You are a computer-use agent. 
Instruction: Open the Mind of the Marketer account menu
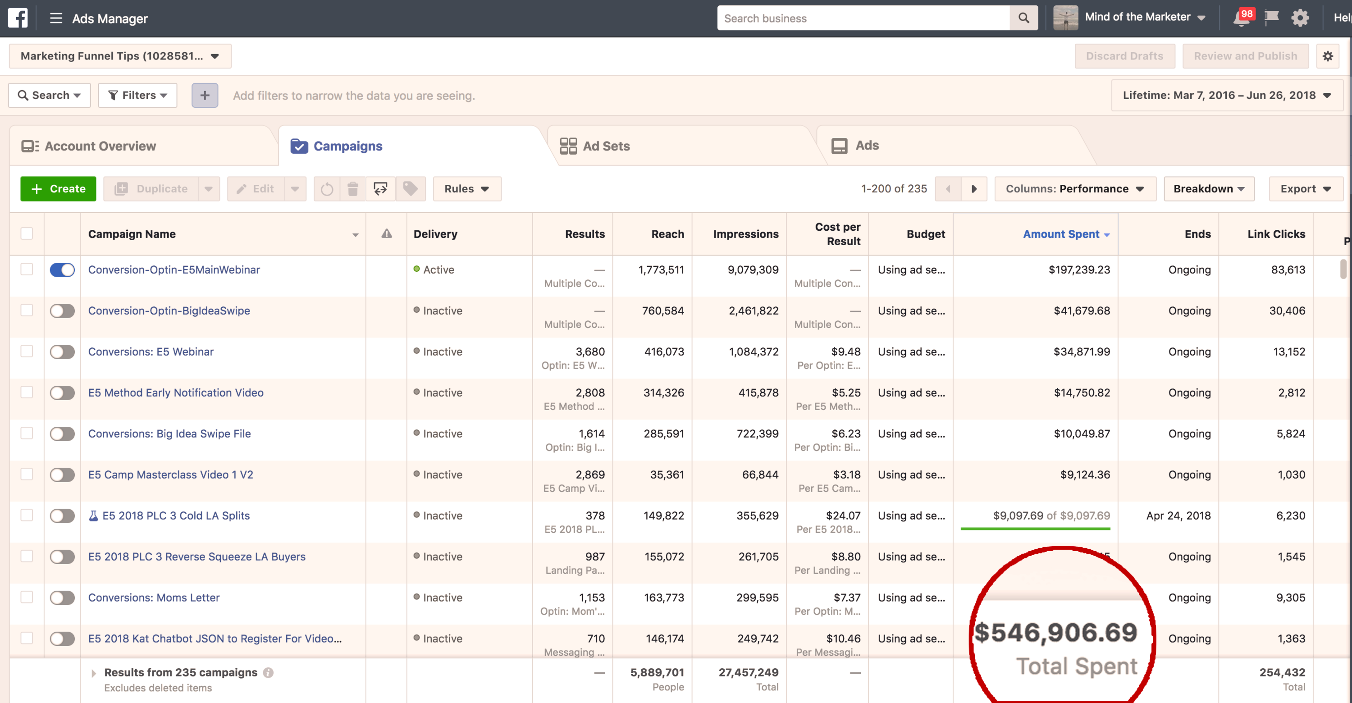coord(1146,17)
